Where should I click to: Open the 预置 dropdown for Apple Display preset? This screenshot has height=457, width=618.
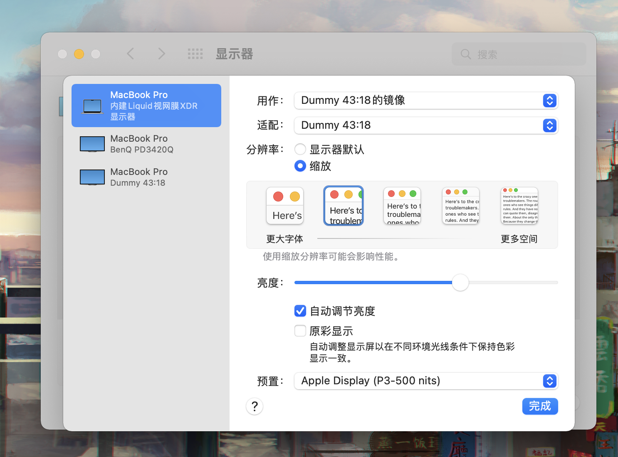pyautogui.click(x=426, y=381)
